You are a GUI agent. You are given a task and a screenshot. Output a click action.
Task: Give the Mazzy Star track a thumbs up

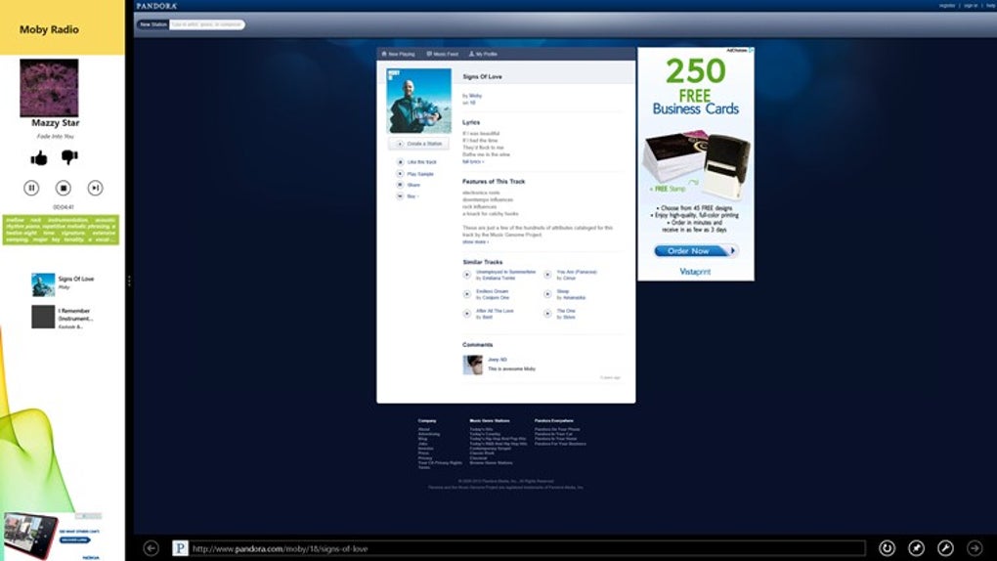click(39, 157)
